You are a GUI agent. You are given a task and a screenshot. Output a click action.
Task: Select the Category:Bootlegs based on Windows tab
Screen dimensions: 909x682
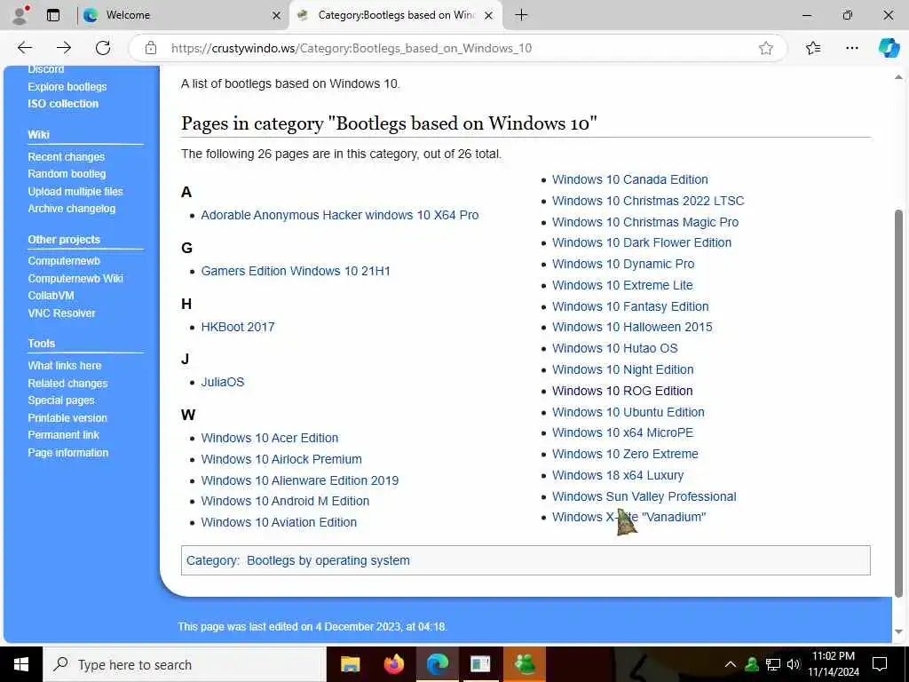click(396, 15)
